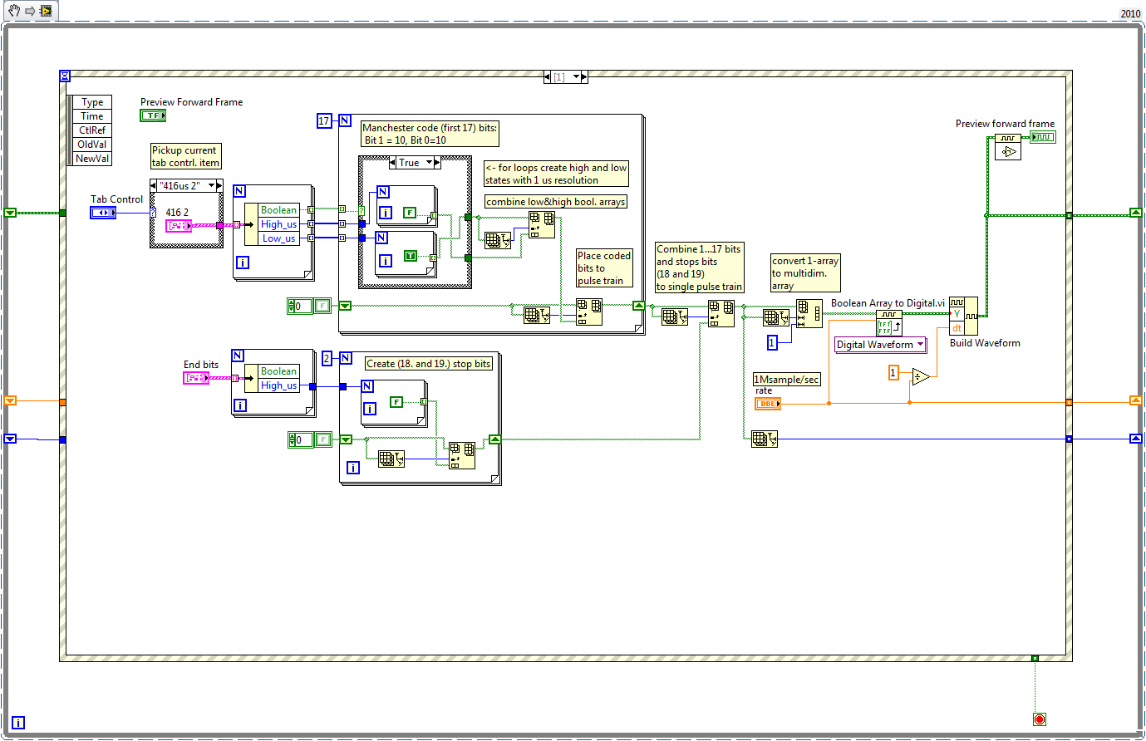
Task: Toggle the Preview Forward Frame TF boolean terminal
Action: tap(153, 115)
